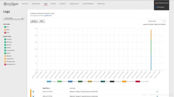Toggle the Permanent Fail checkbox
Screen dimensions: 174x97
coord(5,64)
